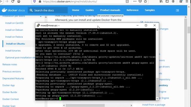Open Install binaries page
Image resolution: width=191 pixels, height=107 pixels.
coord(13,51)
